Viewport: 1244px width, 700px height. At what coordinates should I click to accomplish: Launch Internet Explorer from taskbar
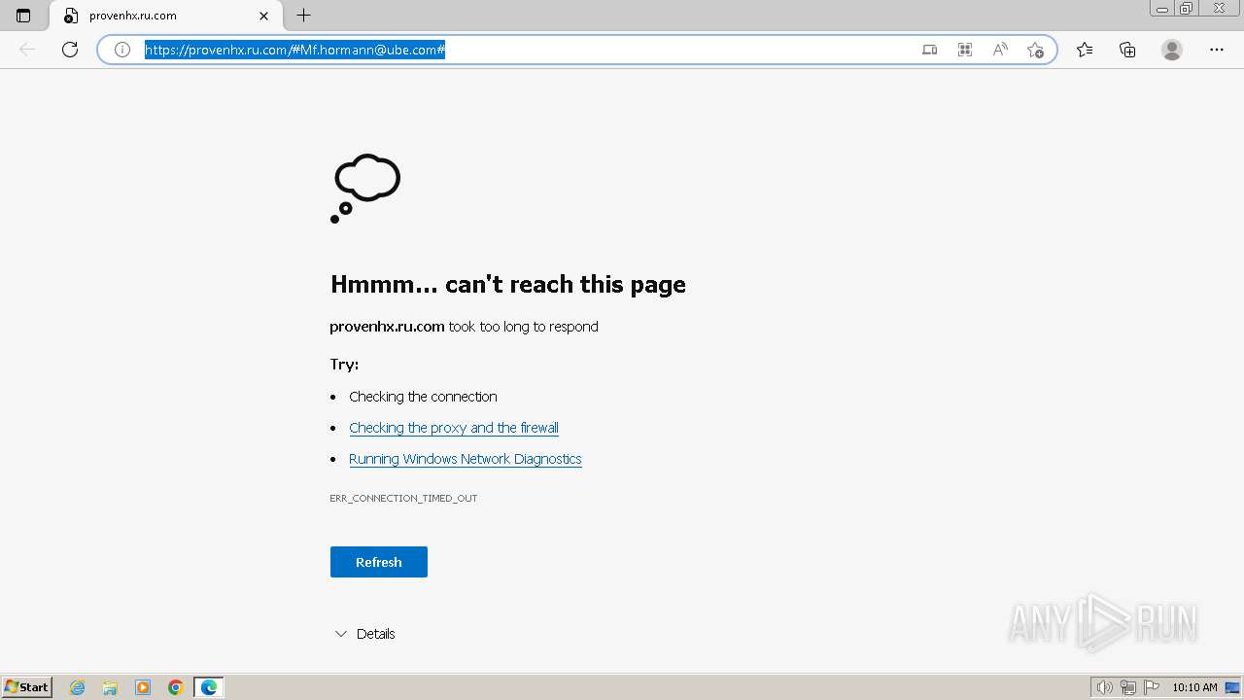click(78, 687)
